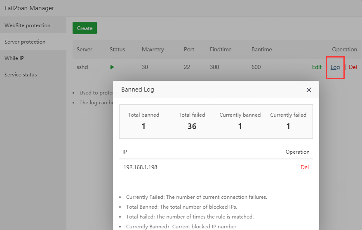Click the Findtime column header
Viewport: 362px width, 230px height.
tap(221, 49)
